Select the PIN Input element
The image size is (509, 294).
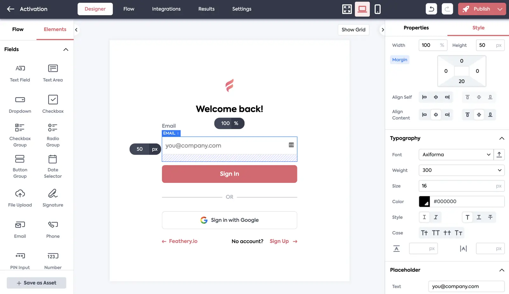[x=20, y=261]
